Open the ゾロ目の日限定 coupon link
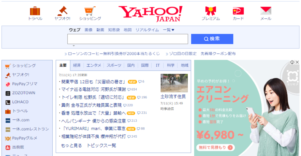The width and height of the screenshot is (301, 156). tap(202, 54)
